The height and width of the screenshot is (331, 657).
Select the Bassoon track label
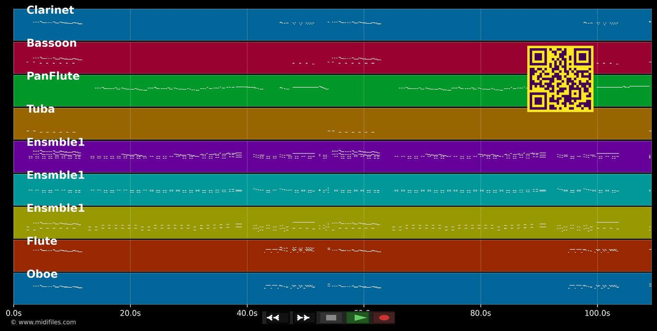click(x=52, y=43)
